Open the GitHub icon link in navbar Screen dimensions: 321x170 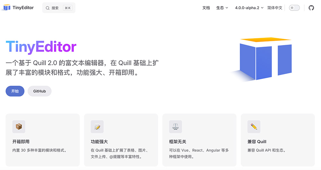point(311,8)
